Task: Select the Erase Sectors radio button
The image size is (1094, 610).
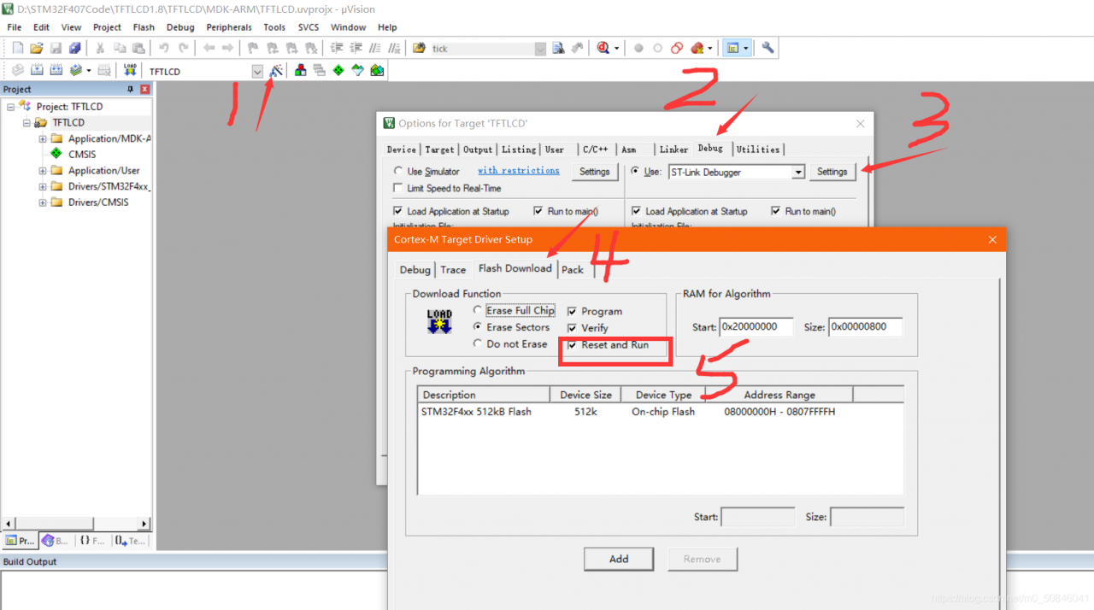Action: click(x=478, y=327)
